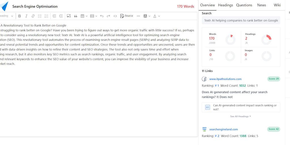Click the Score: 29 badge

[274, 79]
